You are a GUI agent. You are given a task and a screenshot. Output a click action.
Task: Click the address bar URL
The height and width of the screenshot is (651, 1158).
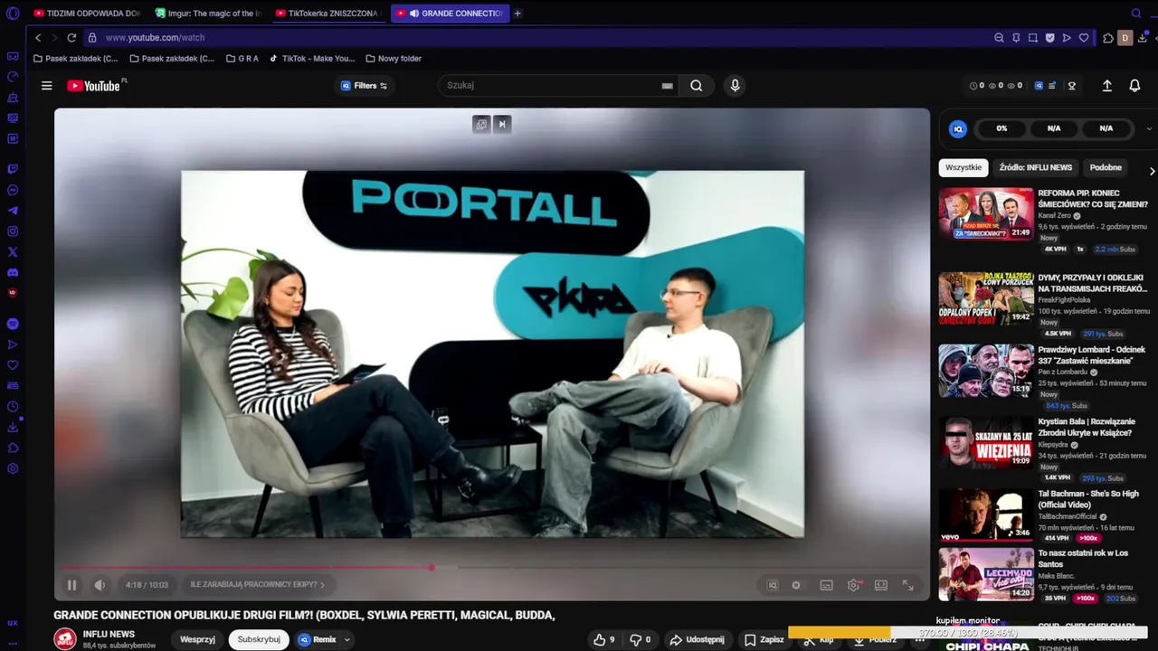pyautogui.click(x=155, y=38)
